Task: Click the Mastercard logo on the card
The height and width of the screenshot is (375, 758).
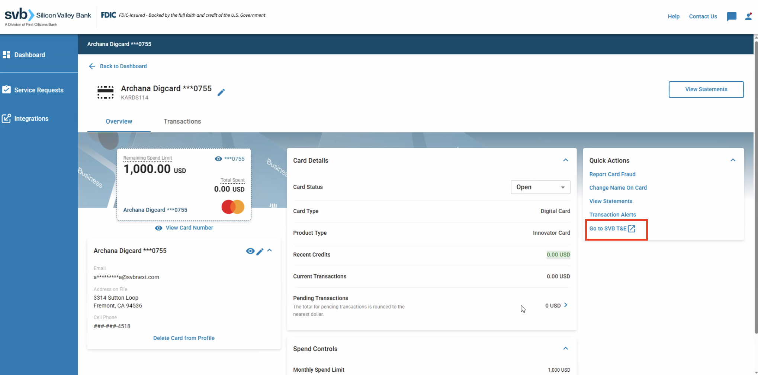Action: point(233,207)
